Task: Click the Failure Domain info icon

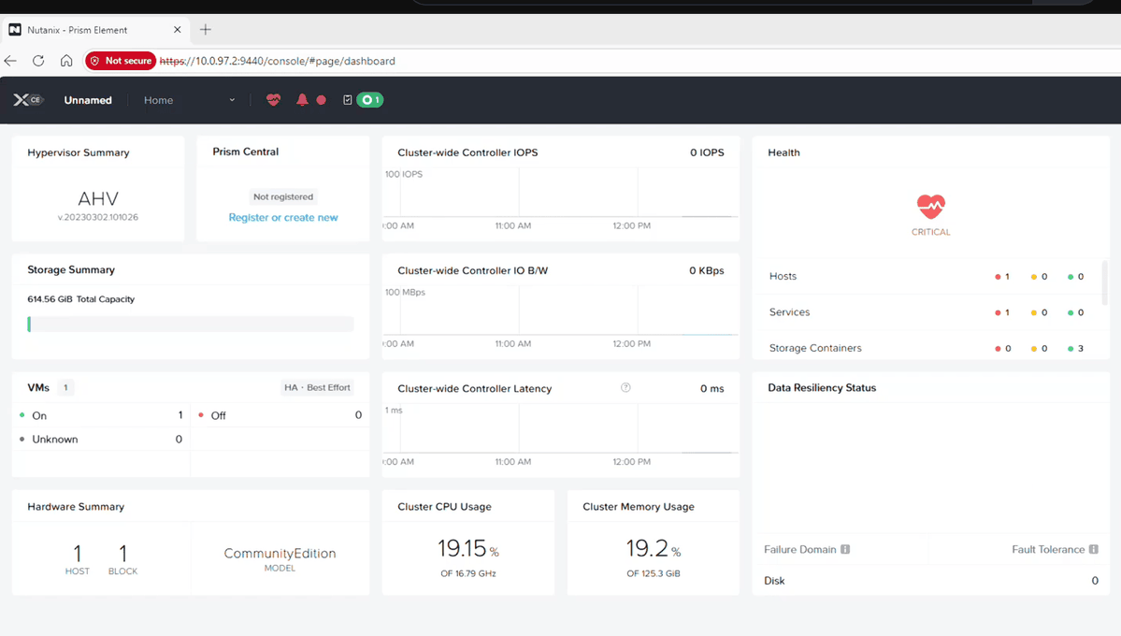Action: [x=845, y=549]
